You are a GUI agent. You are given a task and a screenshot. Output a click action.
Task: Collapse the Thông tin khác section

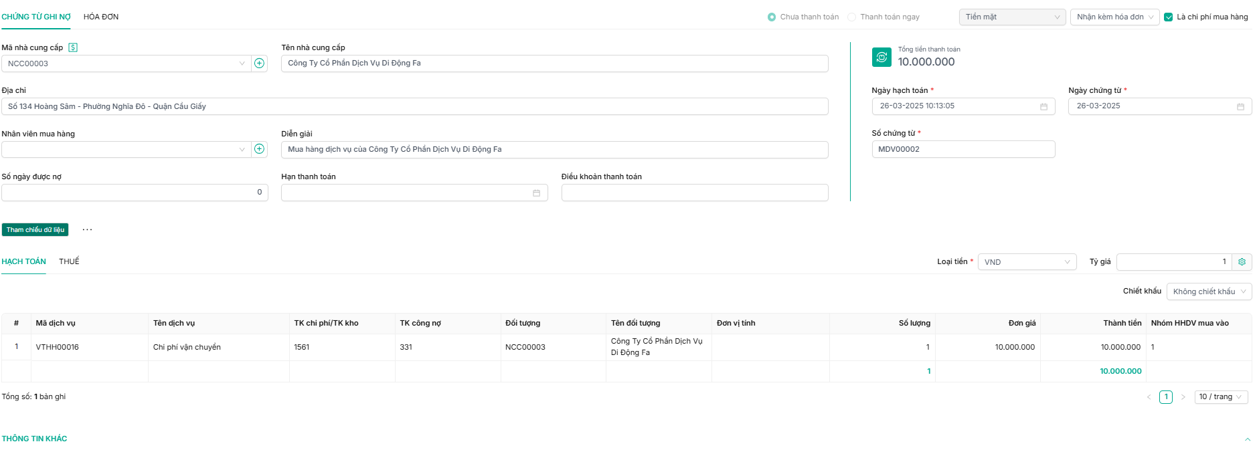tap(1247, 439)
